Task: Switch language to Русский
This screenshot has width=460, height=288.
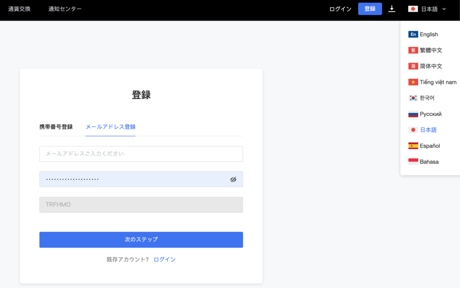Action: (430, 114)
